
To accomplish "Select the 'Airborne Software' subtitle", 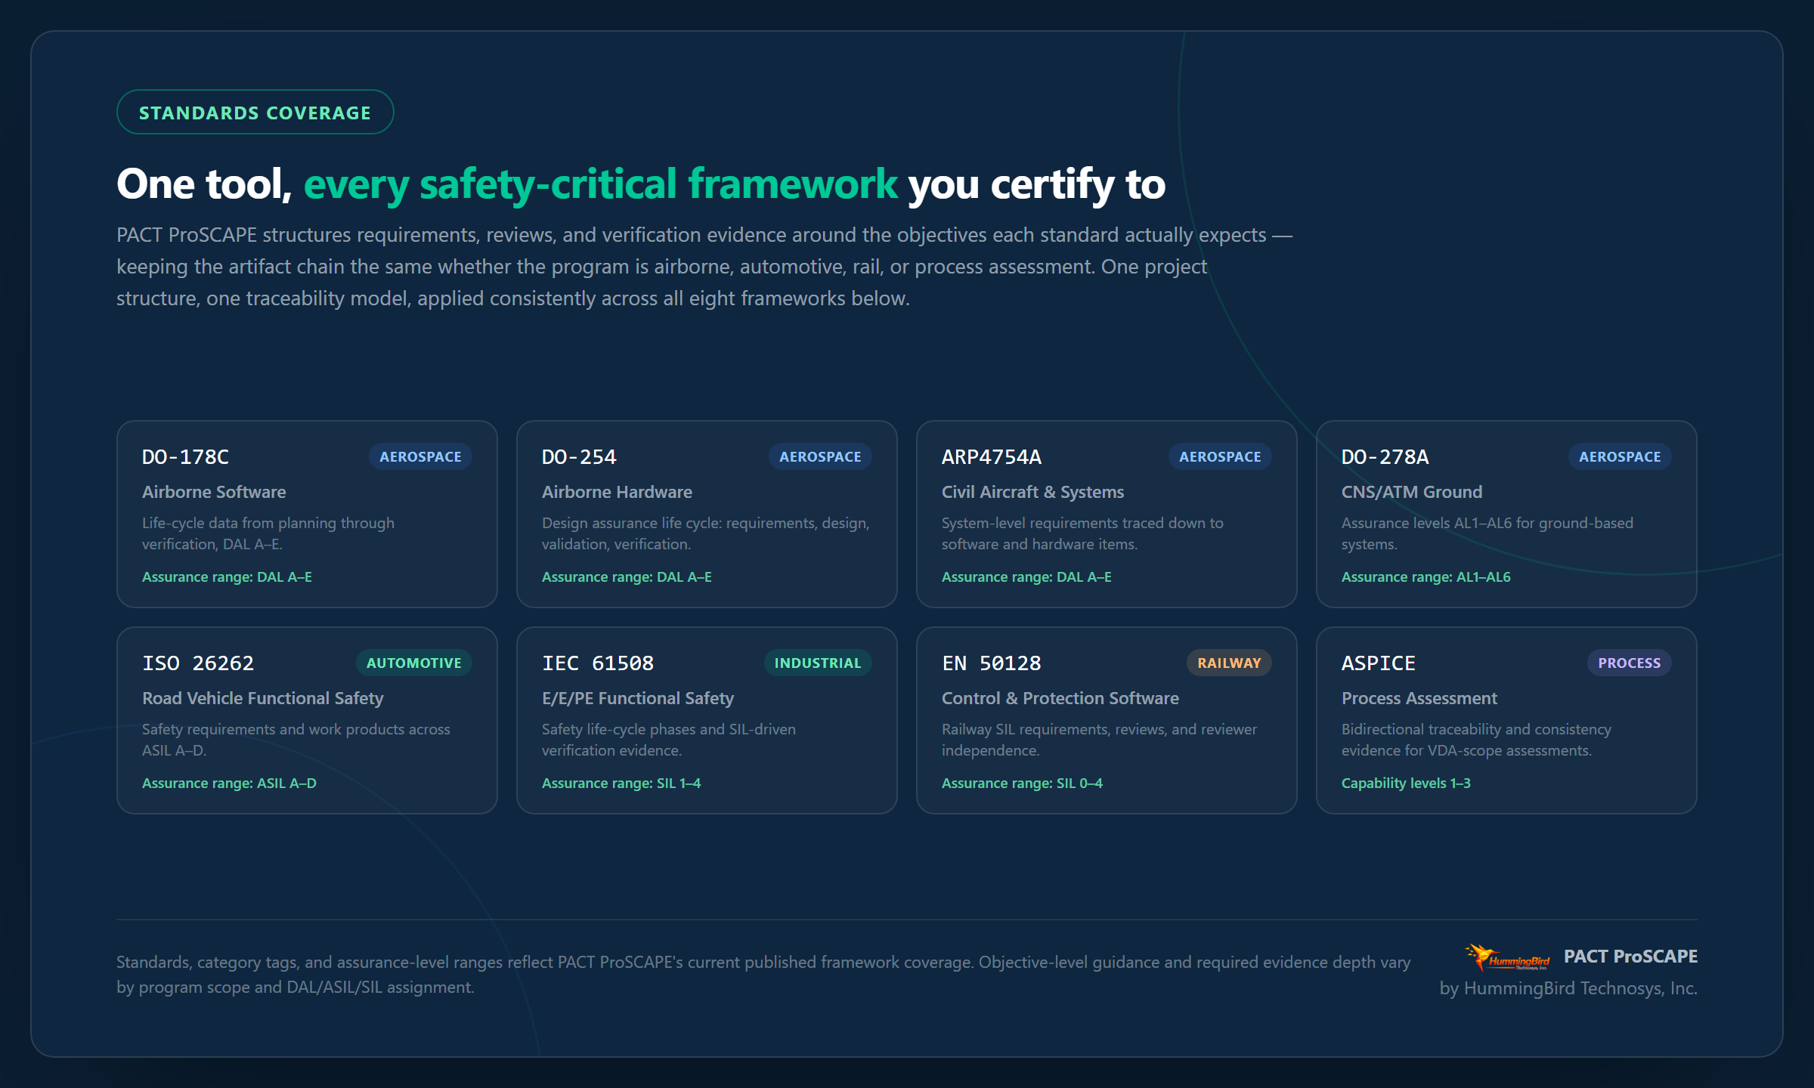I will click(214, 492).
